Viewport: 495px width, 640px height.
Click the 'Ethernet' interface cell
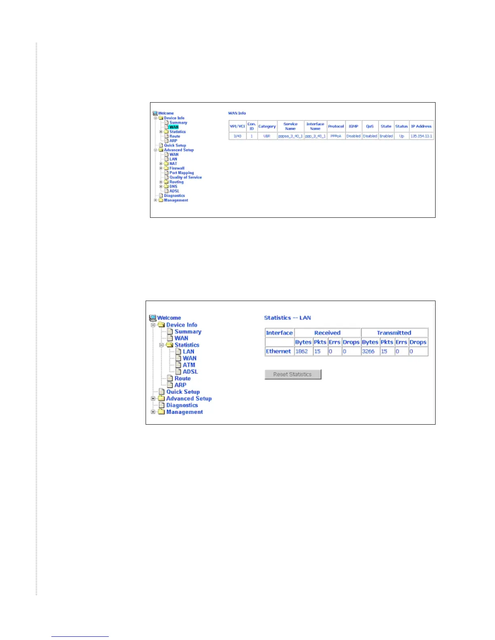pyautogui.click(x=279, y=352)
